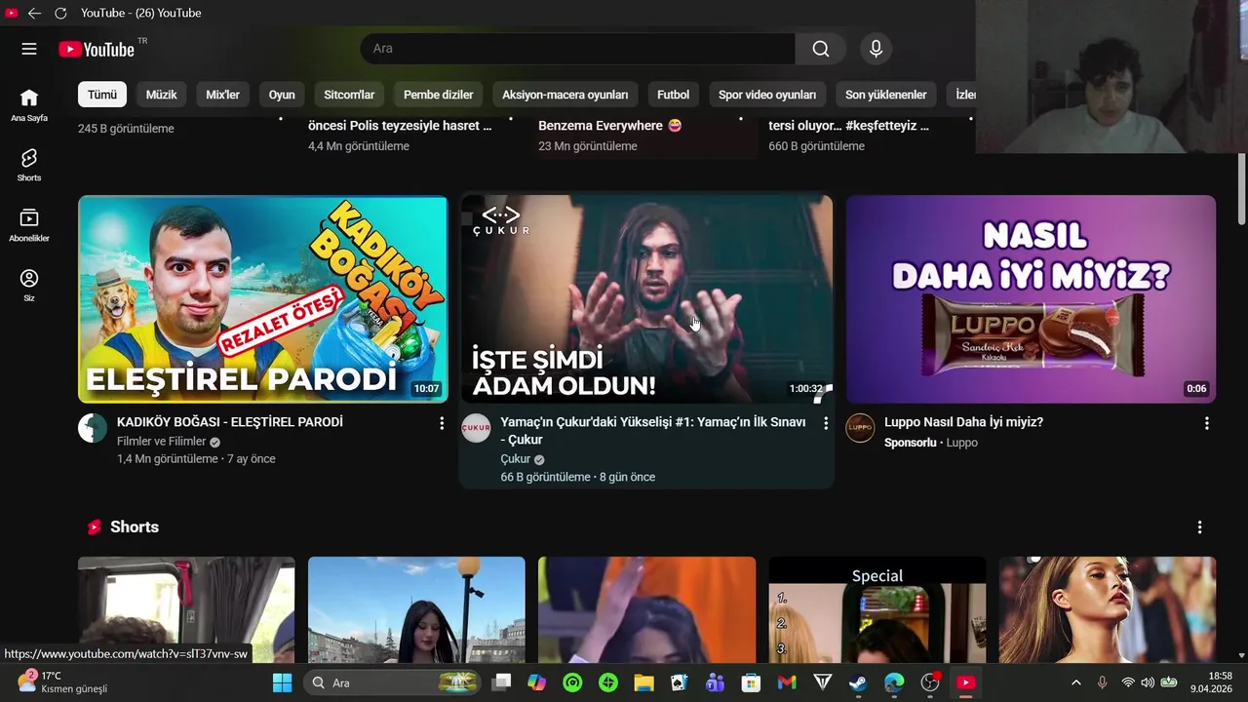Open the weather widget in taskbar
This screenshot has height=702, width=1248.
pyautogui.click(x=63, y=682)
